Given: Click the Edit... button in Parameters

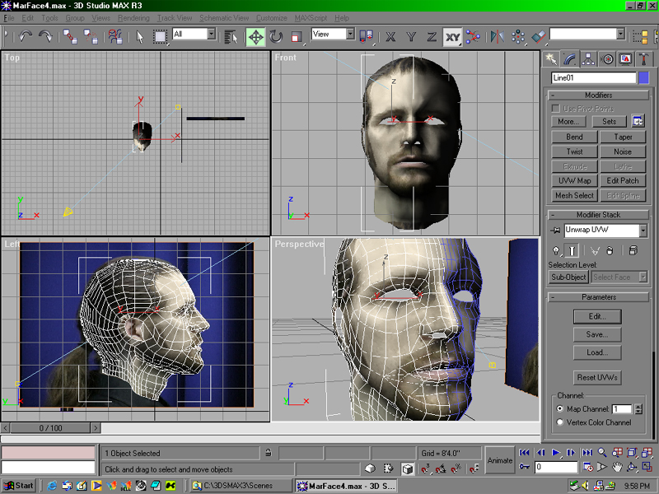Looking at the screenshot, I should (597, 317).
